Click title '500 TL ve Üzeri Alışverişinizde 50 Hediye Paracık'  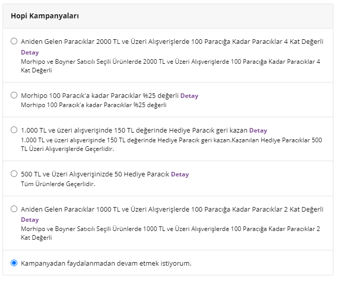95,174
